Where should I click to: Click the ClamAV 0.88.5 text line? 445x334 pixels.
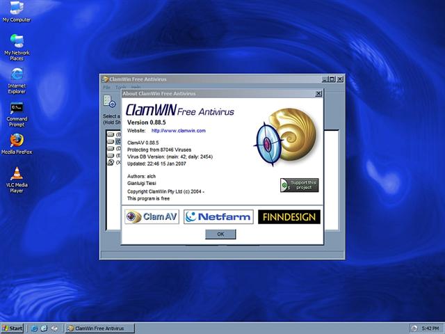point(143,143)
